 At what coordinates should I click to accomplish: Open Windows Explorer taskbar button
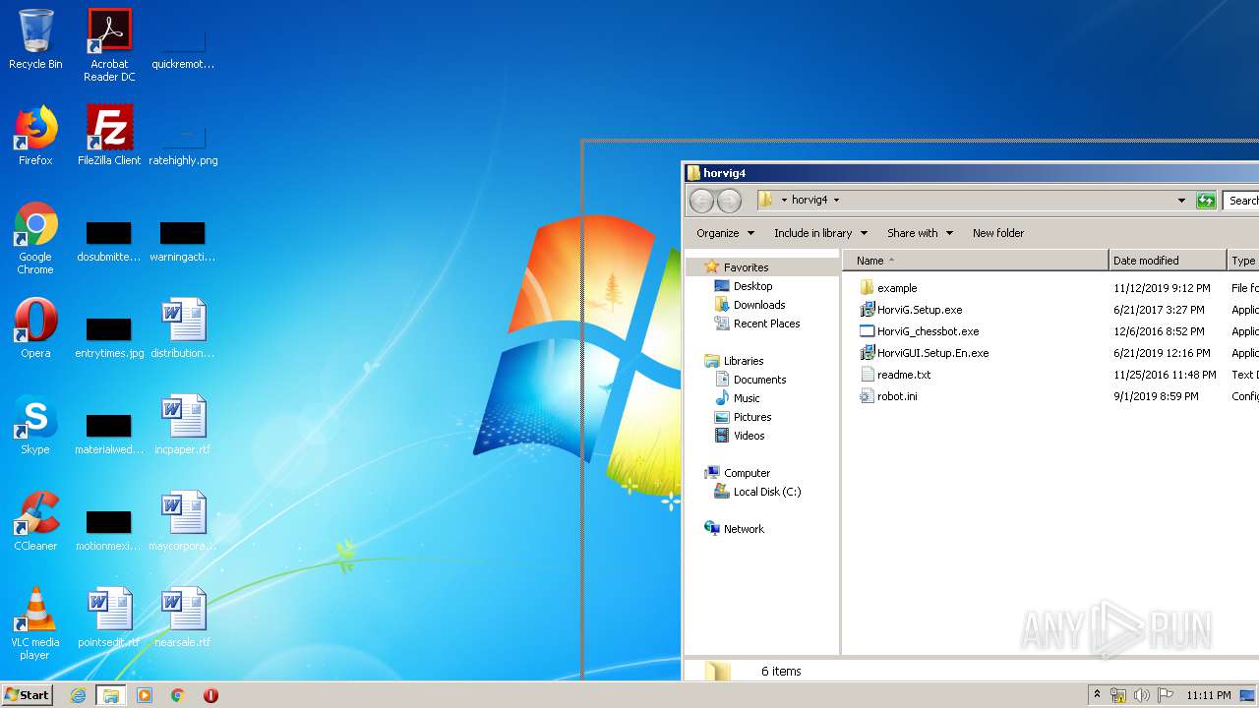[111, 695]
